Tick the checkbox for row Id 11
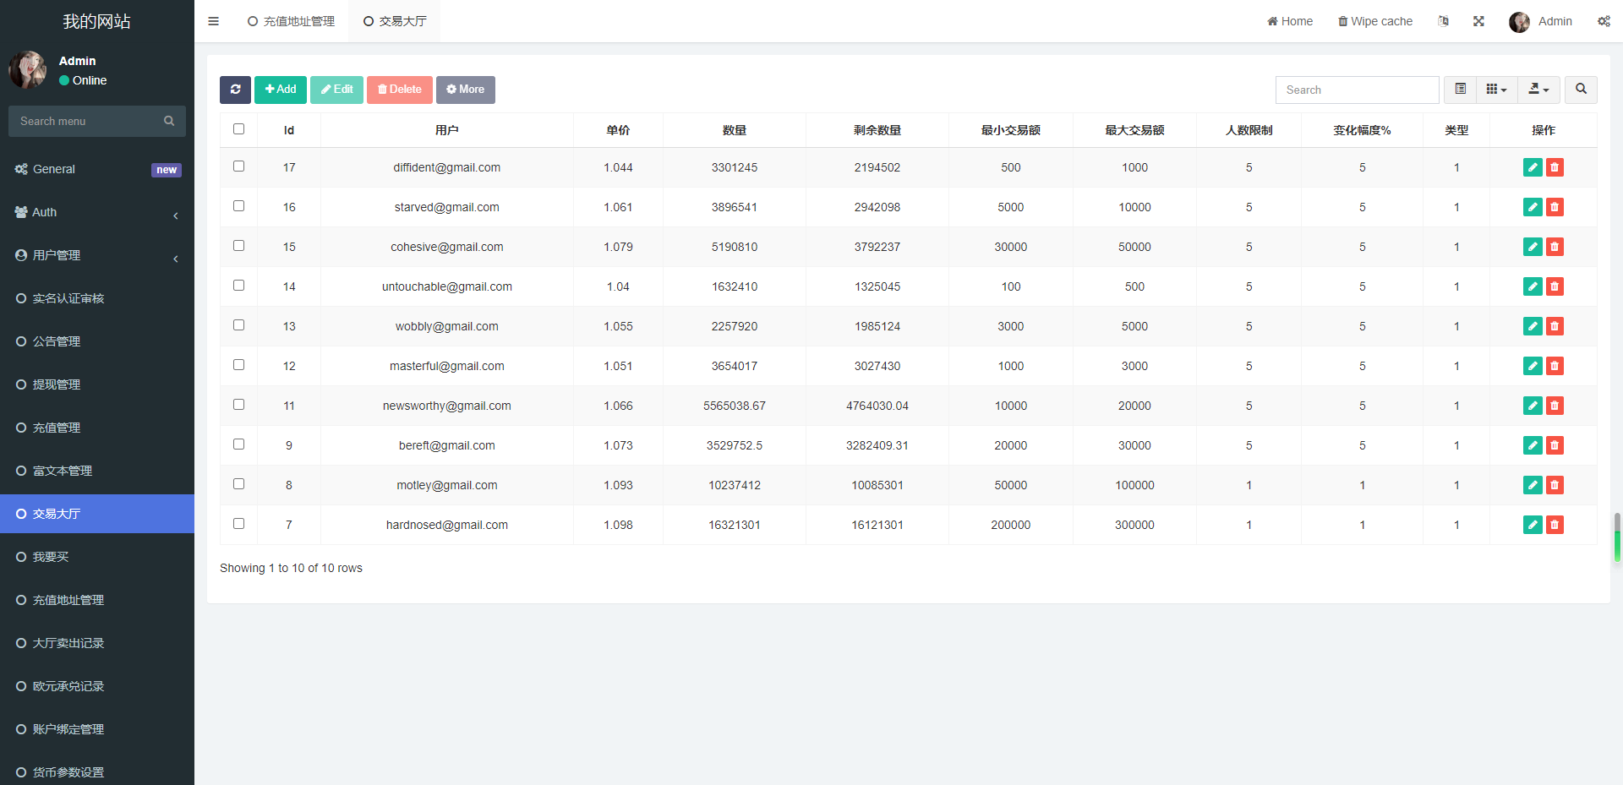This screenshot has height=785, width=1623. click(238, 405)
